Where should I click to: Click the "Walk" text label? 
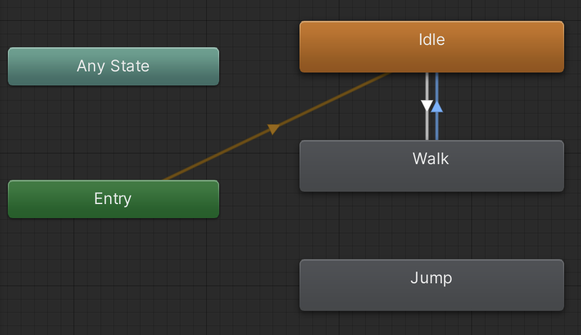(x=431, y=159)
